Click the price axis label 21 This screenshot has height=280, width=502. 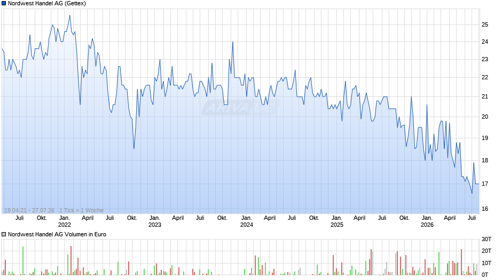tap(485, 96)
